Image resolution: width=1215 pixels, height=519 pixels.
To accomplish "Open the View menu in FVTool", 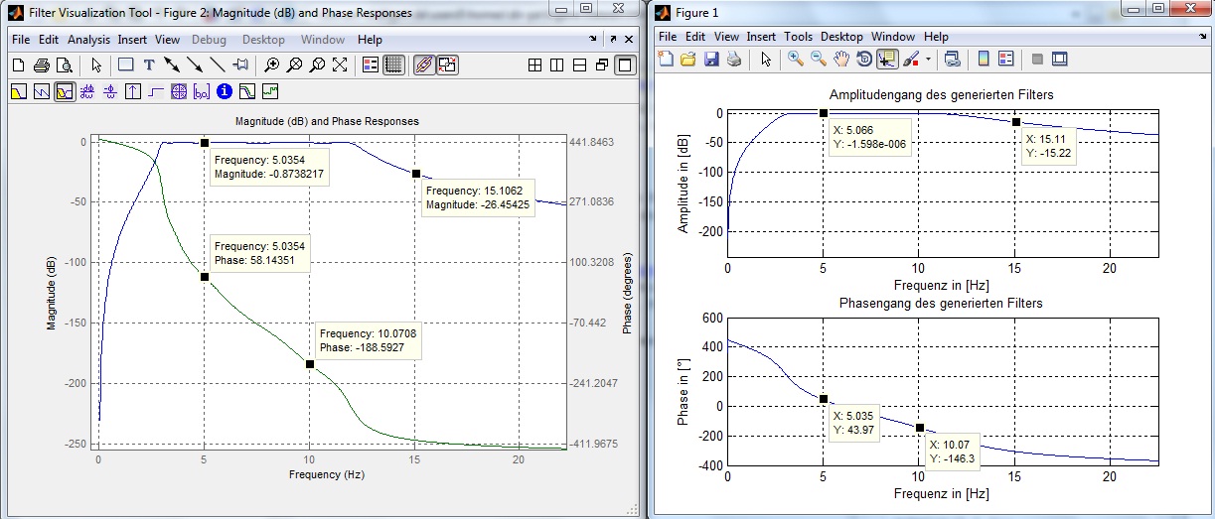I will click(x=167, y=40).
